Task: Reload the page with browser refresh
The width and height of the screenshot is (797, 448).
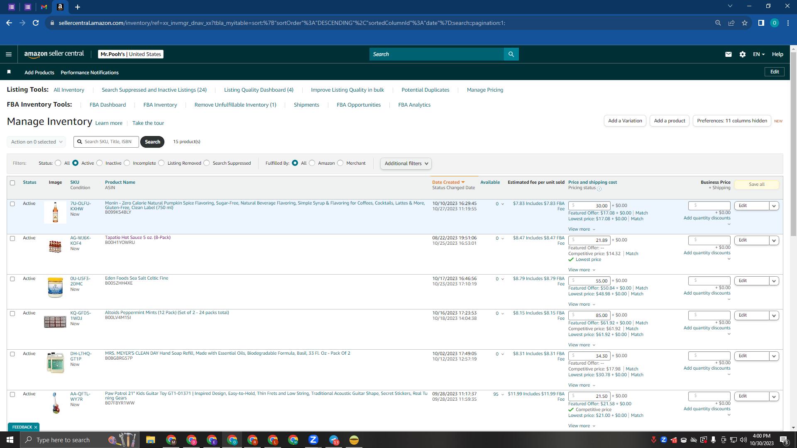Action: point(36,23)
